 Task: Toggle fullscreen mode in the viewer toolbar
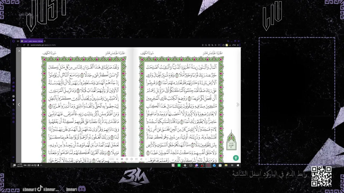pyautogui.click(x=136, y=159)
